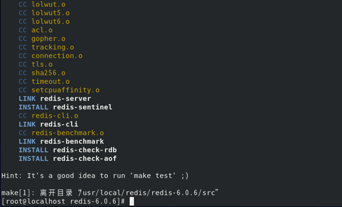Viewport: 342px width, 207px height.
Task: Click the 'lolwut.o' output line
Action: [42, 4]
